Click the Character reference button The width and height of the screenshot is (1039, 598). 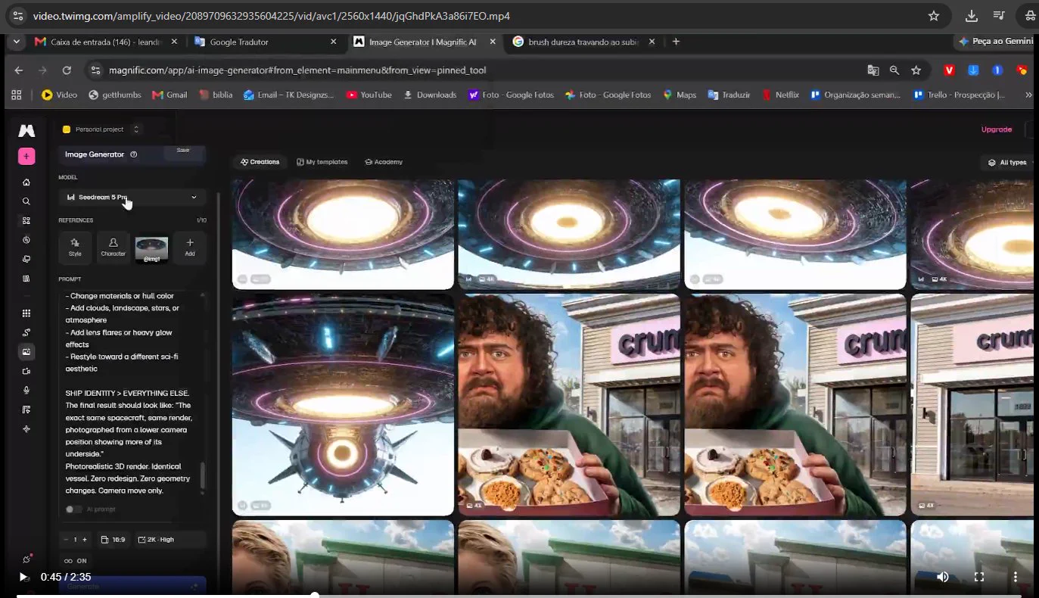pyautogui.click(x=113, y=248)
